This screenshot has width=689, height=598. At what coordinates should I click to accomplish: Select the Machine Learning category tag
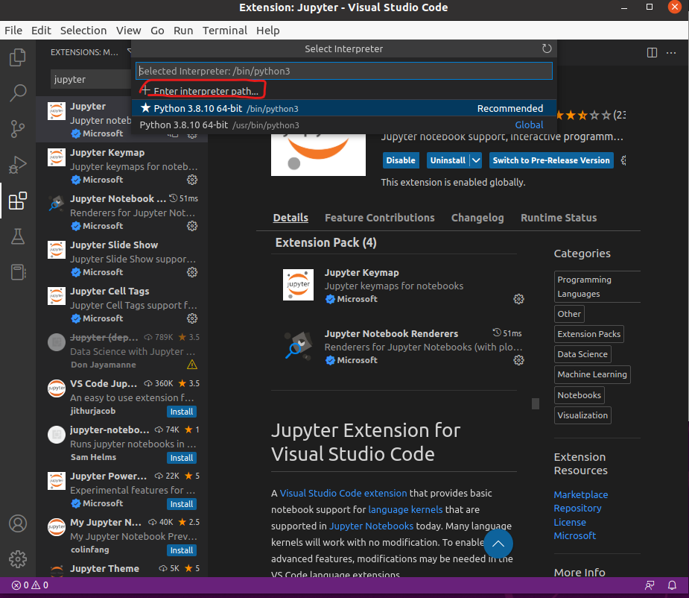coord(592,374)
